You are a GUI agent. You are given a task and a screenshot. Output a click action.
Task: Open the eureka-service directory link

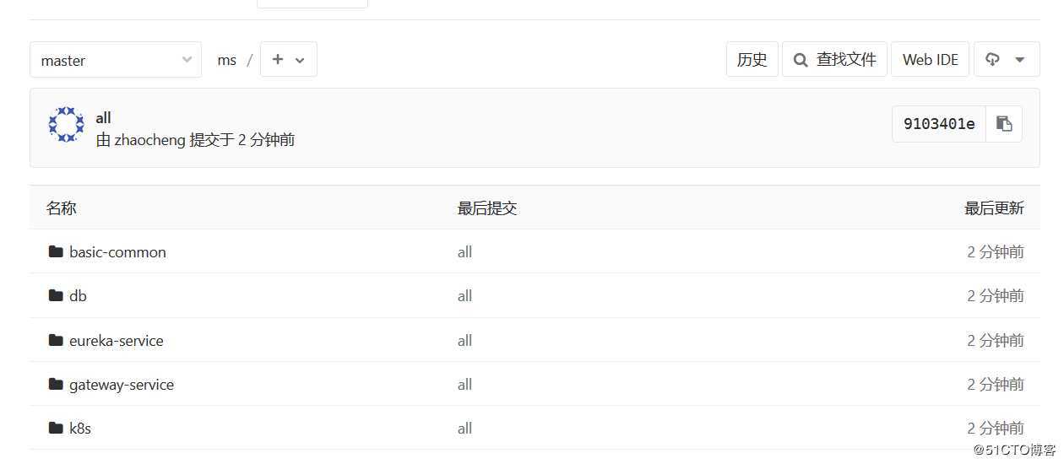[x=117, y=340]
